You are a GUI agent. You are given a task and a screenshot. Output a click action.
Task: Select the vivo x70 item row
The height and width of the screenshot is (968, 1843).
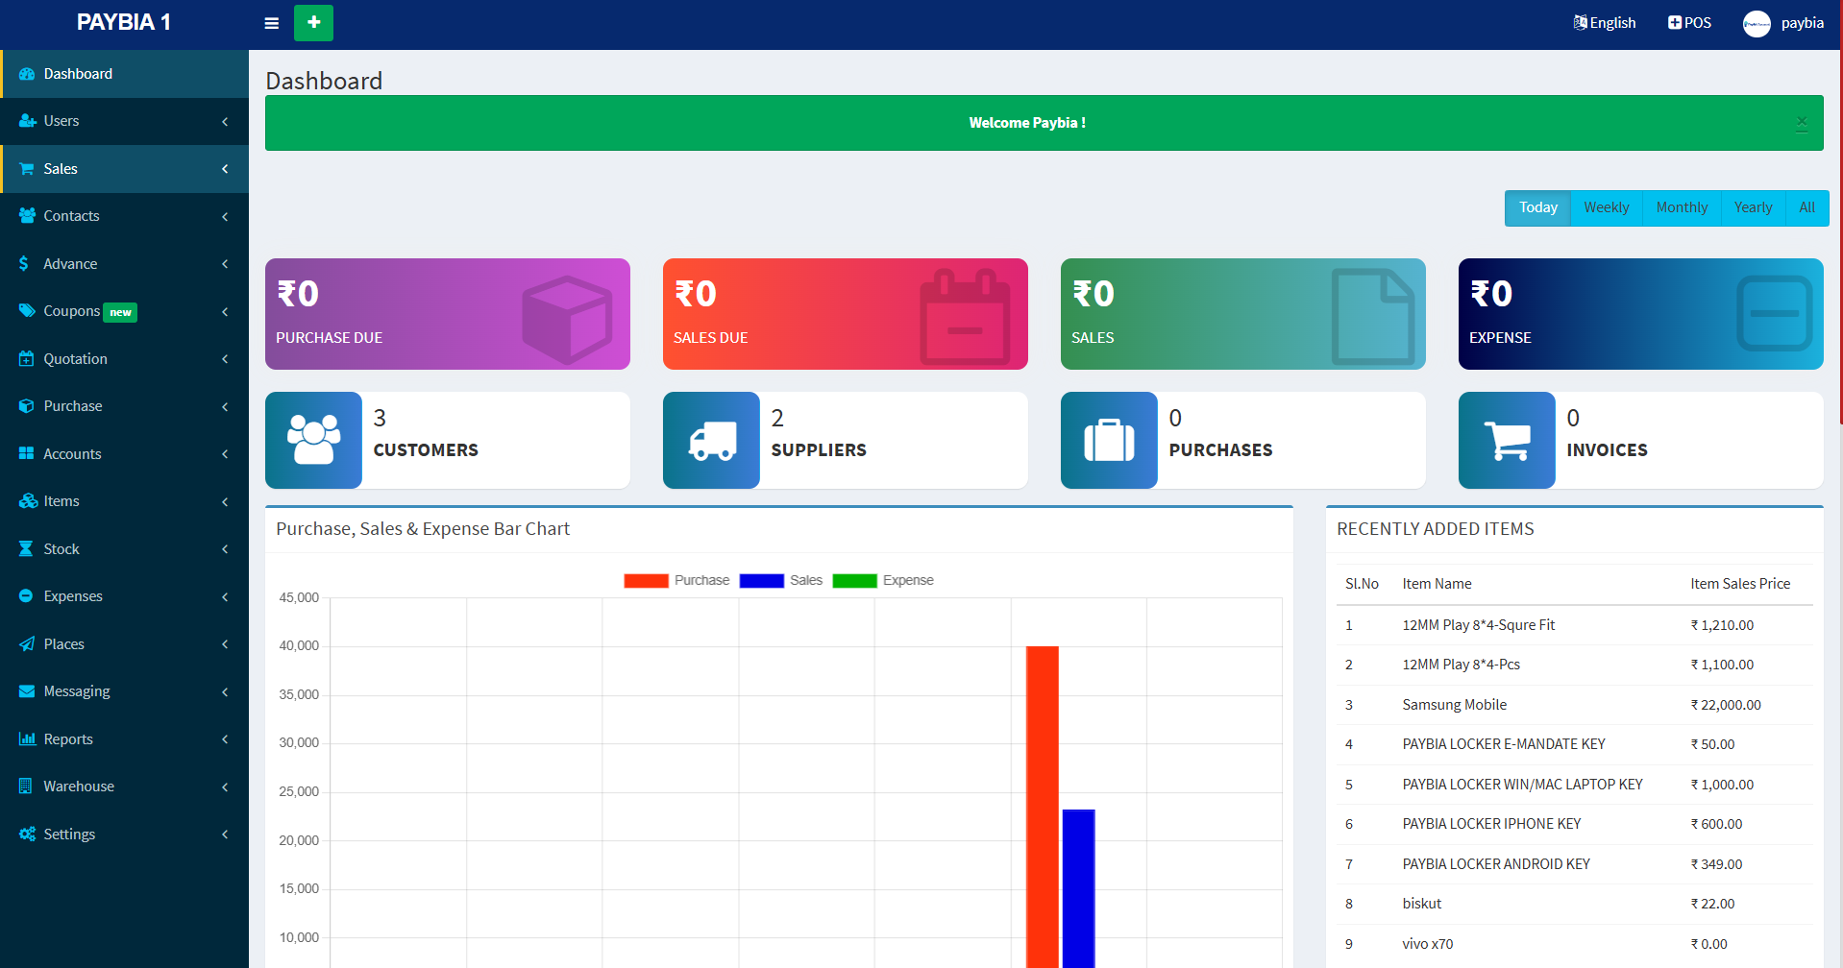coord(1574,944)
